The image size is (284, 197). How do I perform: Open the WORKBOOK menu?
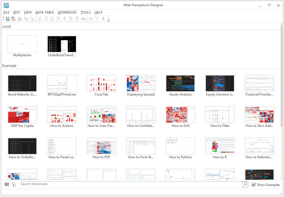(x=67, y=12)
